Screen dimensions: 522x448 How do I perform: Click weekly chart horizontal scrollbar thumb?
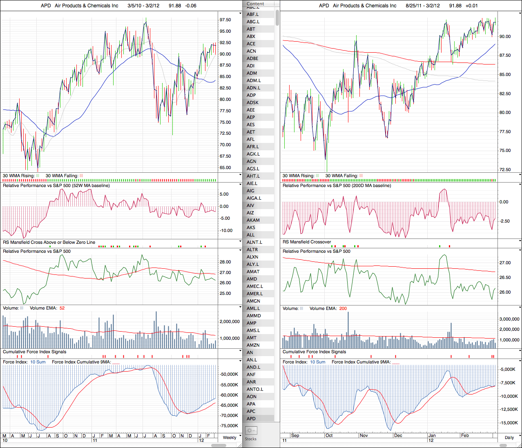(220, 445)
